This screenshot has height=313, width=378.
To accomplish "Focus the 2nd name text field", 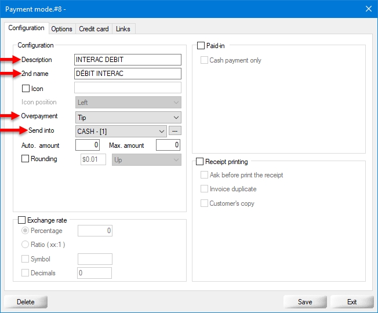I will pos(128,74).
